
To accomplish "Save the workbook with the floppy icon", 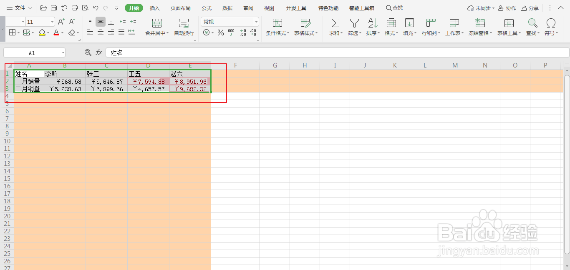I will coord(54,8).
